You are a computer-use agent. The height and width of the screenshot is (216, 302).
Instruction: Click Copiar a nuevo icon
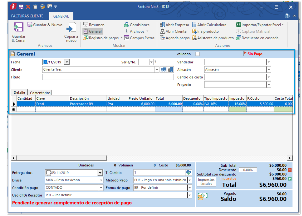(71, 28)
